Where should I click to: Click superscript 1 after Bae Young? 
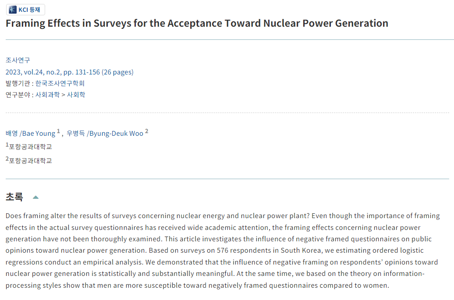pos(58,131)
